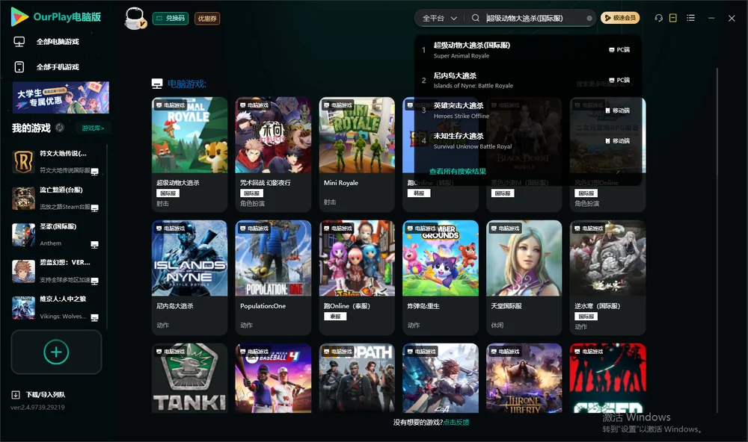This screenshot has width=748, height=442.
Task: Add a game with the plus button
Action: tap(56, 352)
